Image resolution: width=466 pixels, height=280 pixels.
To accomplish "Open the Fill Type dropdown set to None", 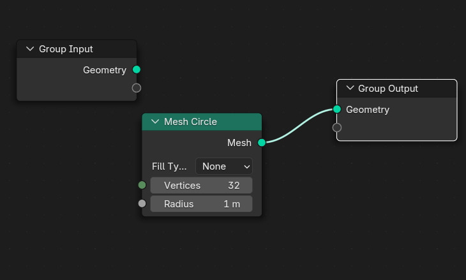I will point(224,166).
